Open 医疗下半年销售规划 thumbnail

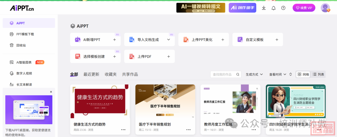point(165,101)
